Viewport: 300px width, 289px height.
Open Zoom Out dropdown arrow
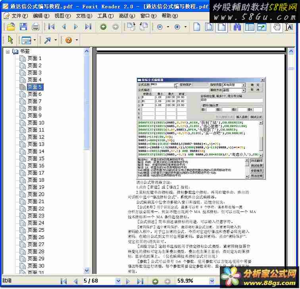tap(168, 27)
